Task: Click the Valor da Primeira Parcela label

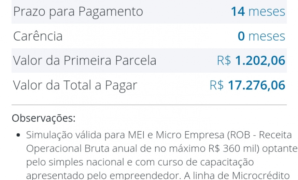Action: [85, 60]
